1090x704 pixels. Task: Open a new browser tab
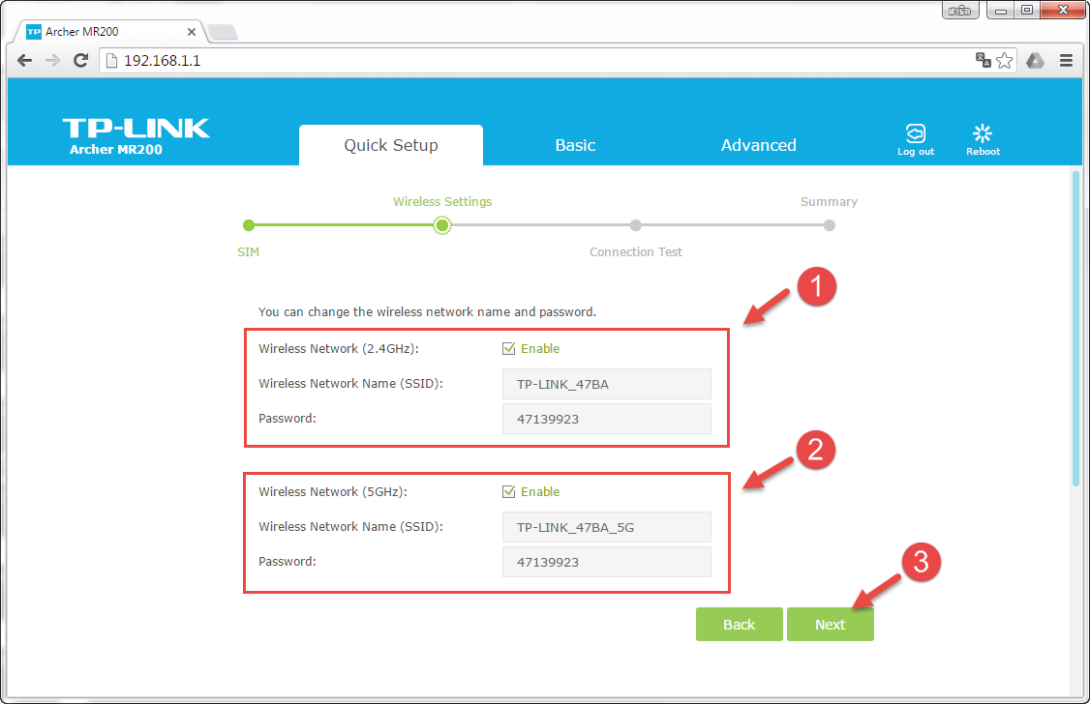click(223, 32)
